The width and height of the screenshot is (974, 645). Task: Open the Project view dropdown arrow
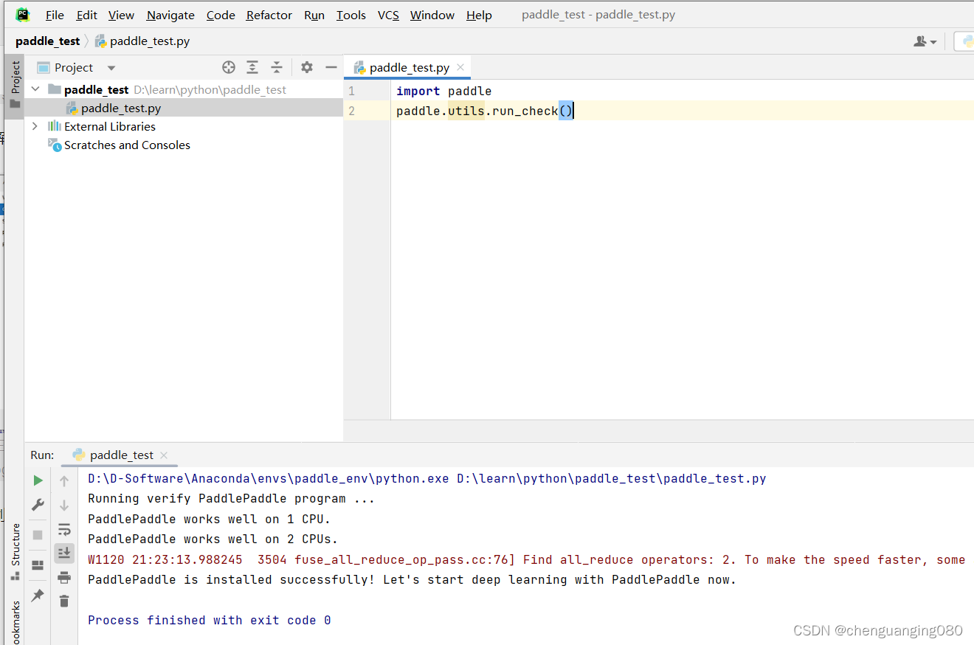[111, 68]
